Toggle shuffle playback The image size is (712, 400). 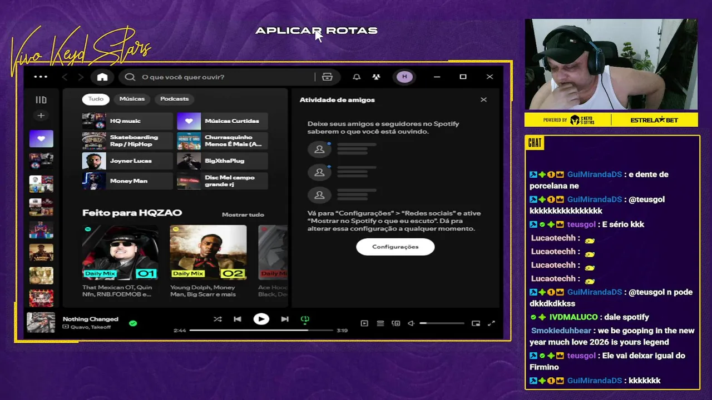pos(217,319)
